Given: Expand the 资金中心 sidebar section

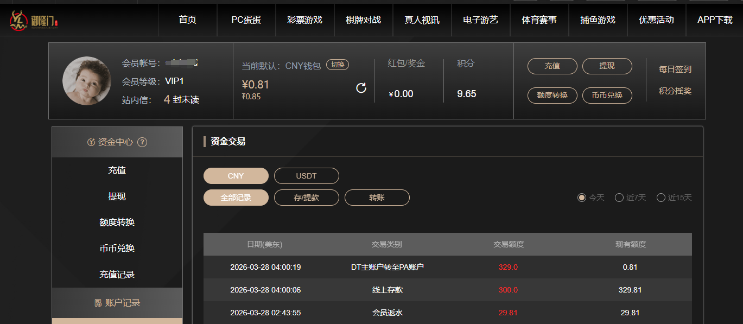Looking at the screenshot, I should [117, 142].
